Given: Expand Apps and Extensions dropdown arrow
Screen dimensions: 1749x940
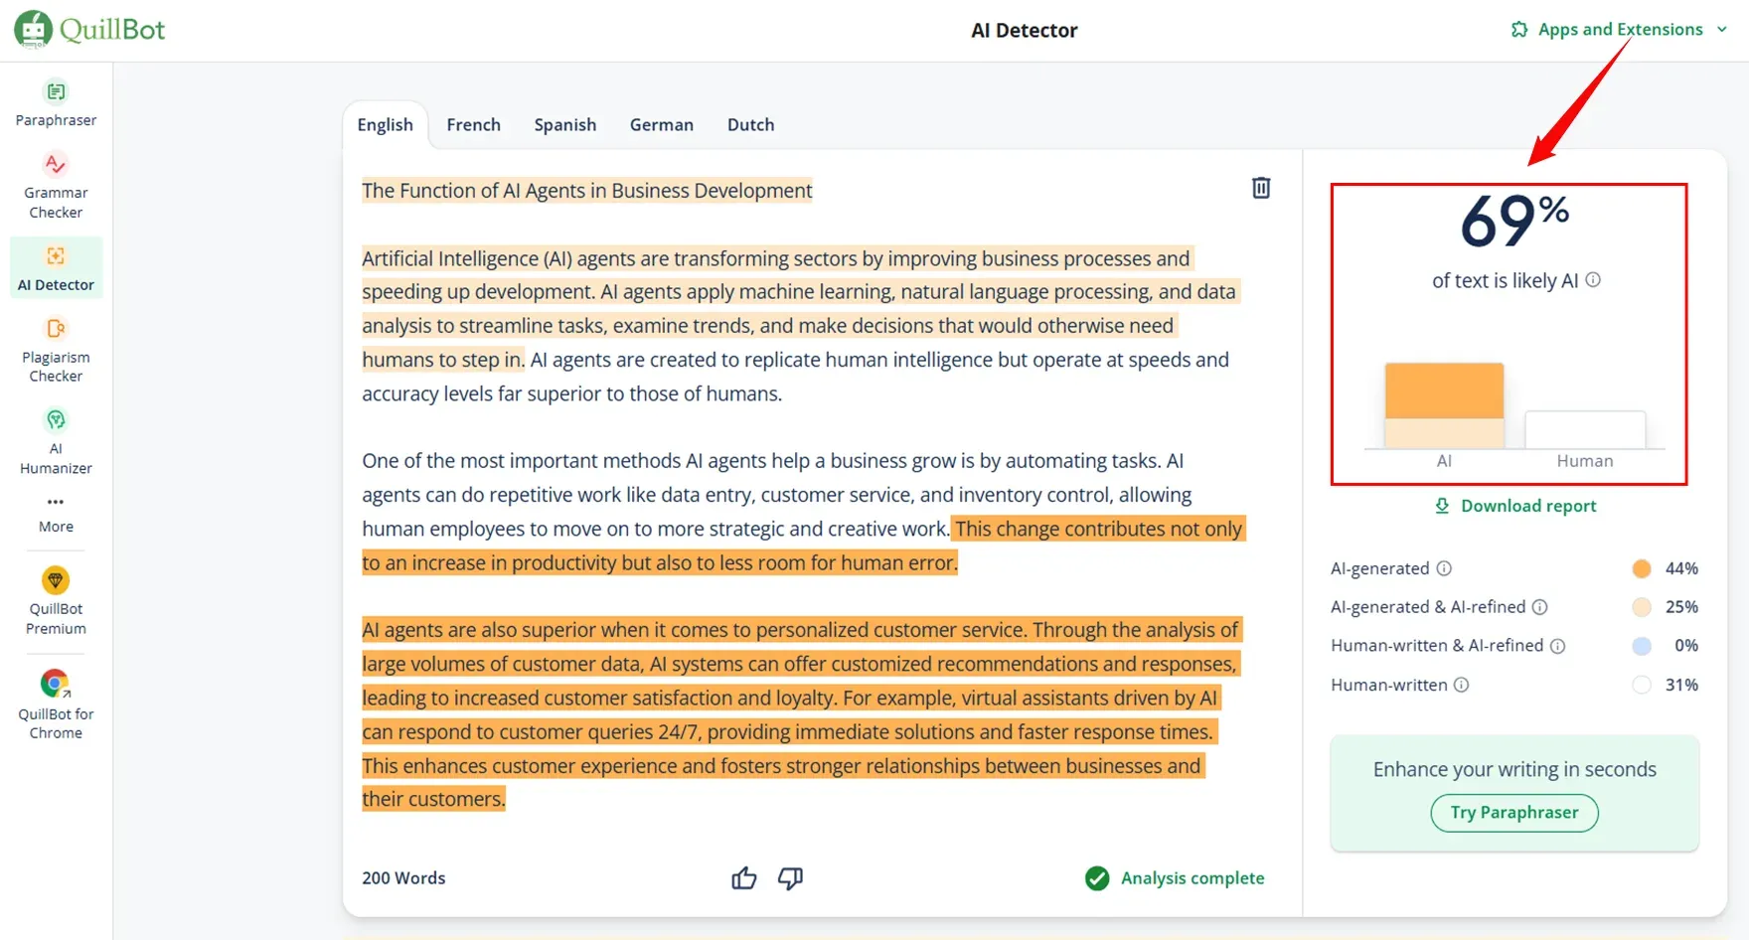Looking at the screenshot, I should coord(1722,30).
